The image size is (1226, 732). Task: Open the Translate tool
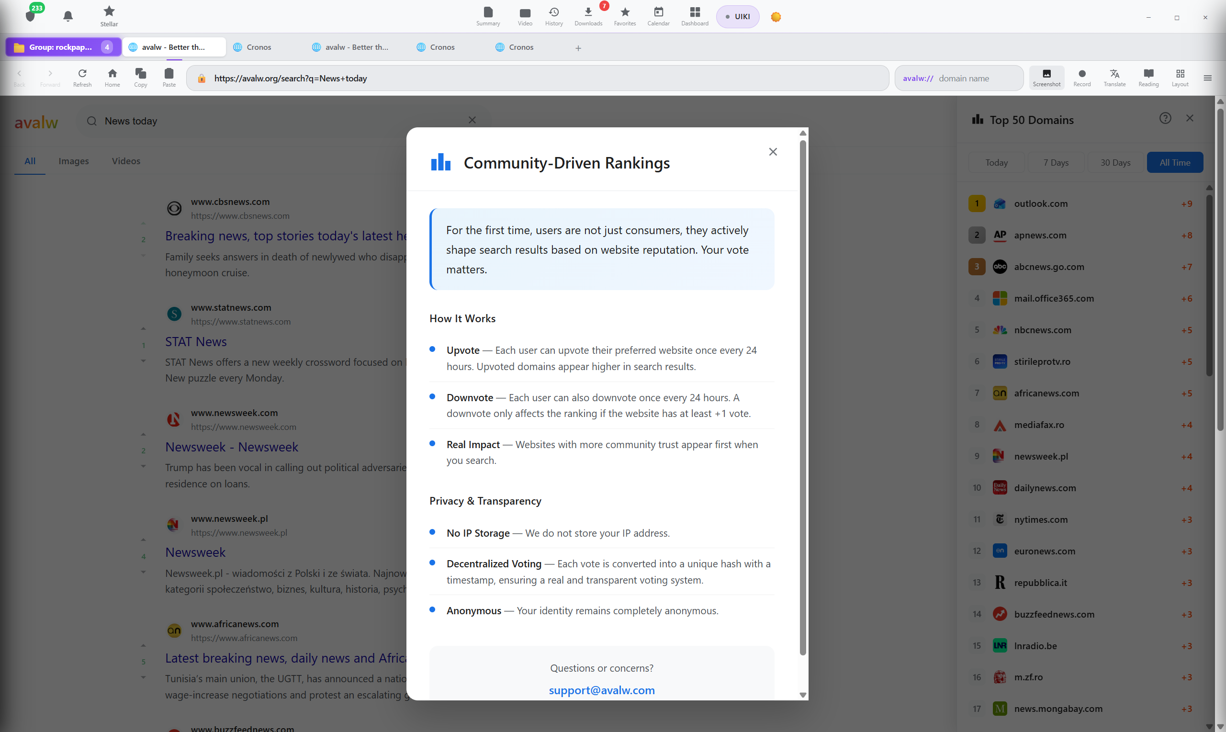click(x=1114, y=78)
